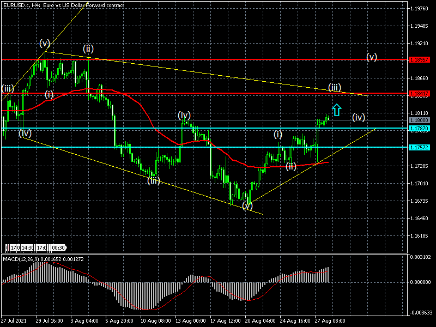436x327 pixels.
Task: Select the cyan 1.17572 price label
Action: pyautogui.click(x=419, y=147)
